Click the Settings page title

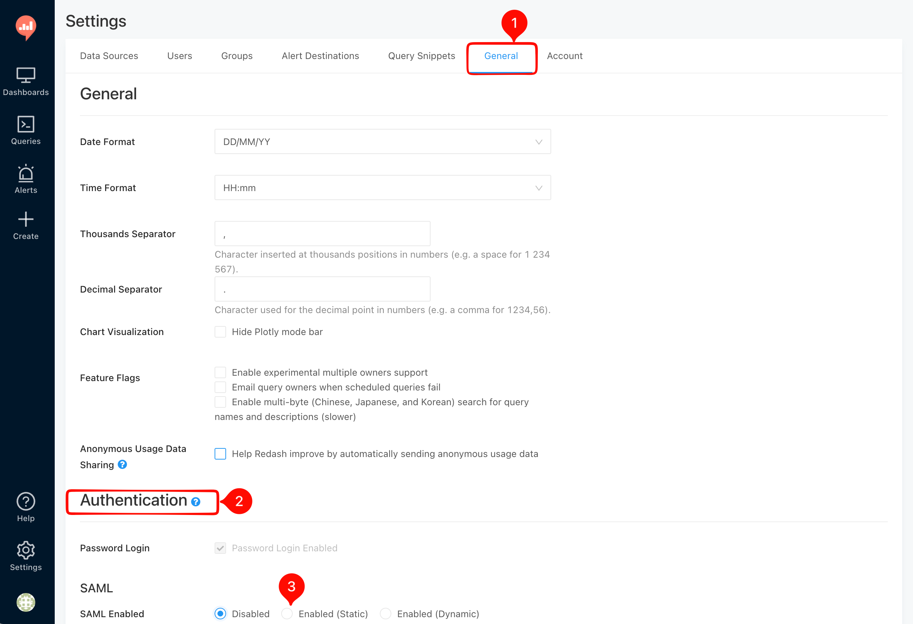(96, 21)
